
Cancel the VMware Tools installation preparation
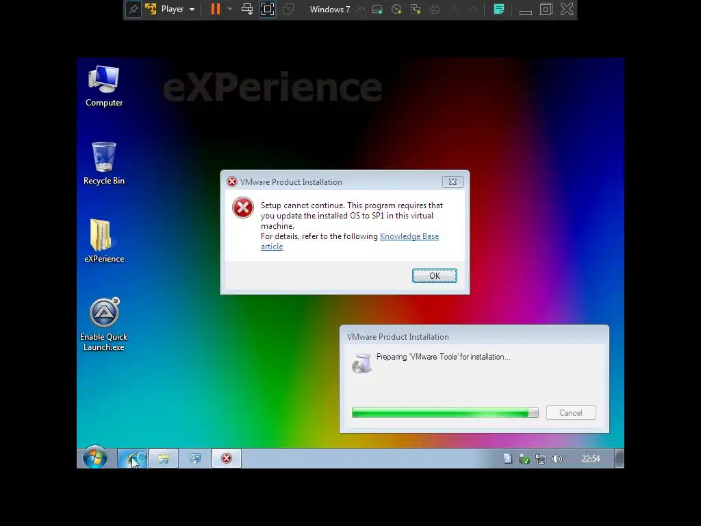click(571, 413)
